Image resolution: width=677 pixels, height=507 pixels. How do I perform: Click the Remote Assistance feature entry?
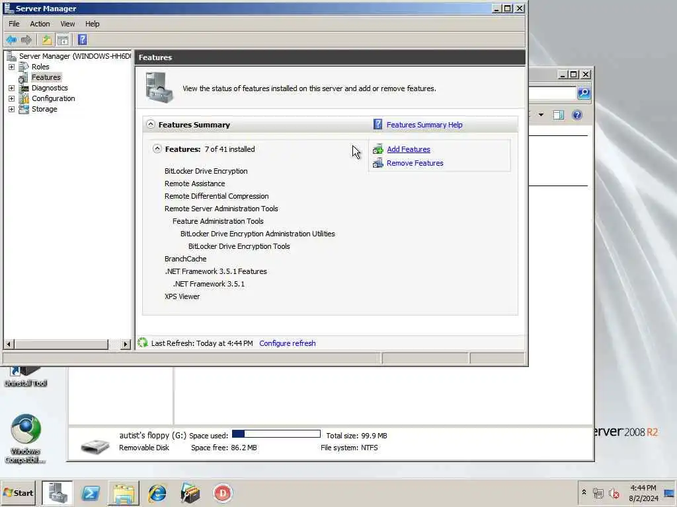pyautogui.click(x=195, y=184)
